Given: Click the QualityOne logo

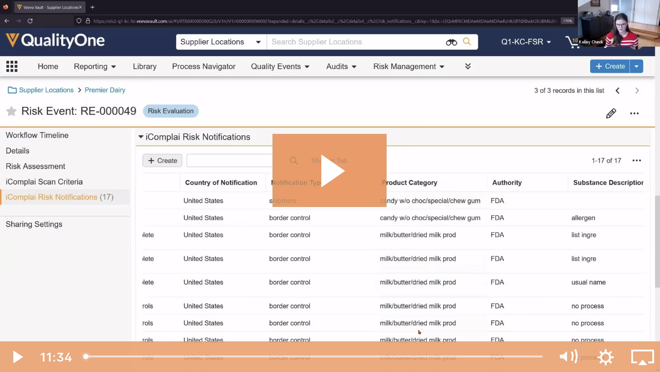Looking at the screenshot, I should tap(55, 41).
